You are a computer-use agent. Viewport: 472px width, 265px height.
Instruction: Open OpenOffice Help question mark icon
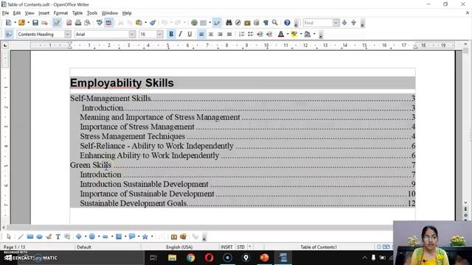click(x=287, y=23)
